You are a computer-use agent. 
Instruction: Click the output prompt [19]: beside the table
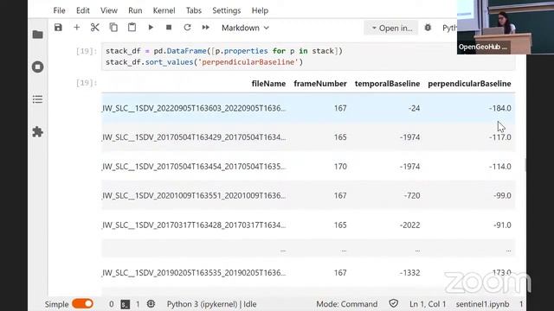point(87,83)
